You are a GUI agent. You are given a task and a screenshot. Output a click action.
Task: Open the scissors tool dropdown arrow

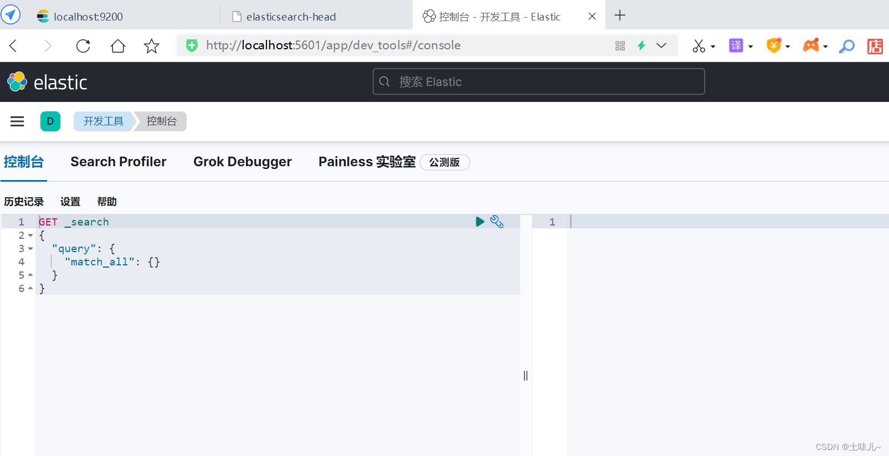[713, 47]
